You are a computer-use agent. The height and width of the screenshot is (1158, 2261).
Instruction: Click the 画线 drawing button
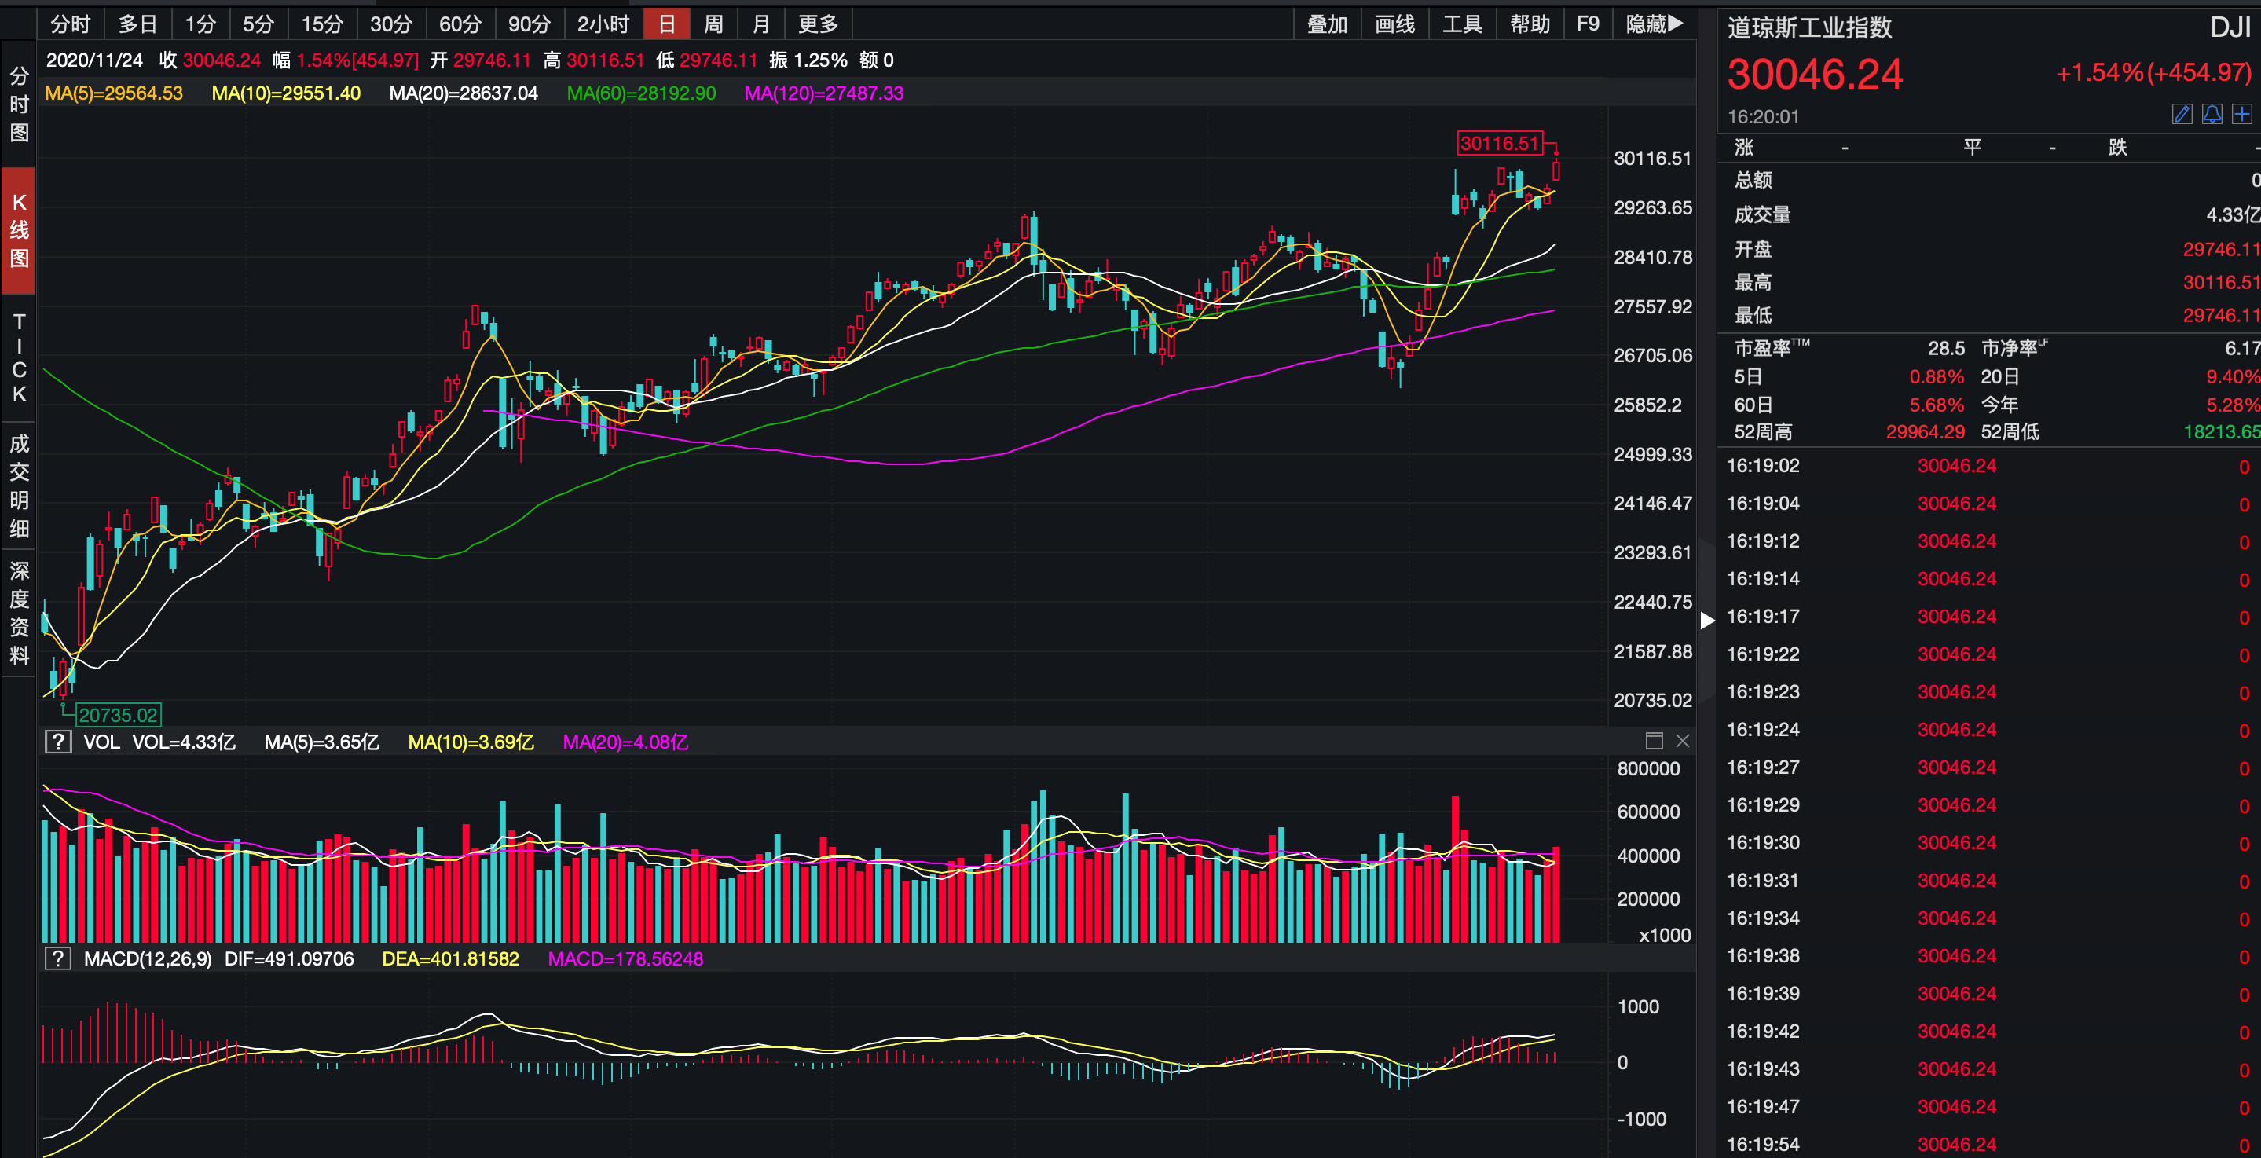(1394, 24)
